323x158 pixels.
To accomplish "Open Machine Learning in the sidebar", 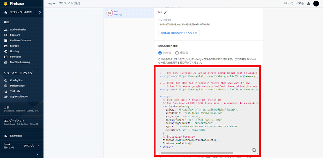I will pyautogui.click(x=20, y=62).
